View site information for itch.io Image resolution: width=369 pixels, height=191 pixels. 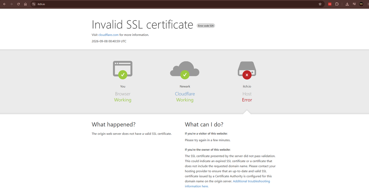(34, 4)
